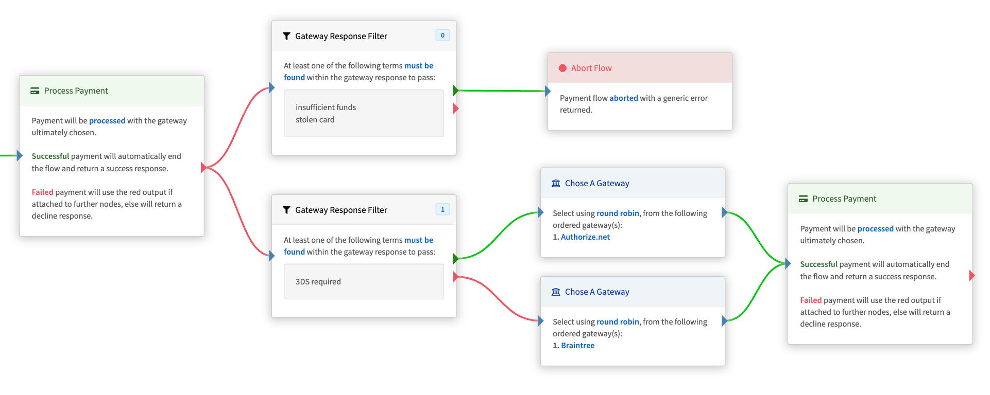The image size is (990, 395).
Task: Click the 'insufficient funds' term
Action: coord(326,107)
